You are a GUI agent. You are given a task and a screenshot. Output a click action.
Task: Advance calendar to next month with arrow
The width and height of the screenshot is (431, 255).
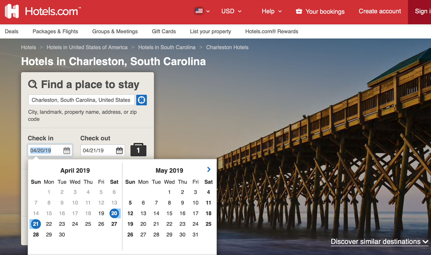[x=208, y=170]
